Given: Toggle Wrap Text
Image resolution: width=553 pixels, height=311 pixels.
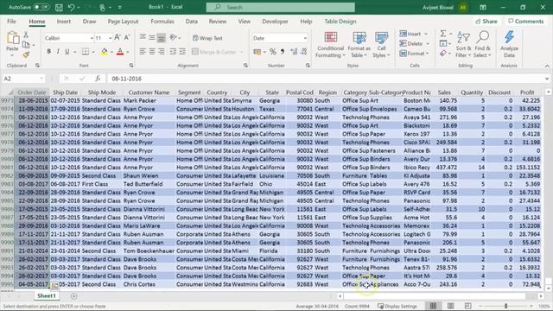Looking at the screenshot, I should click(207, 38).
